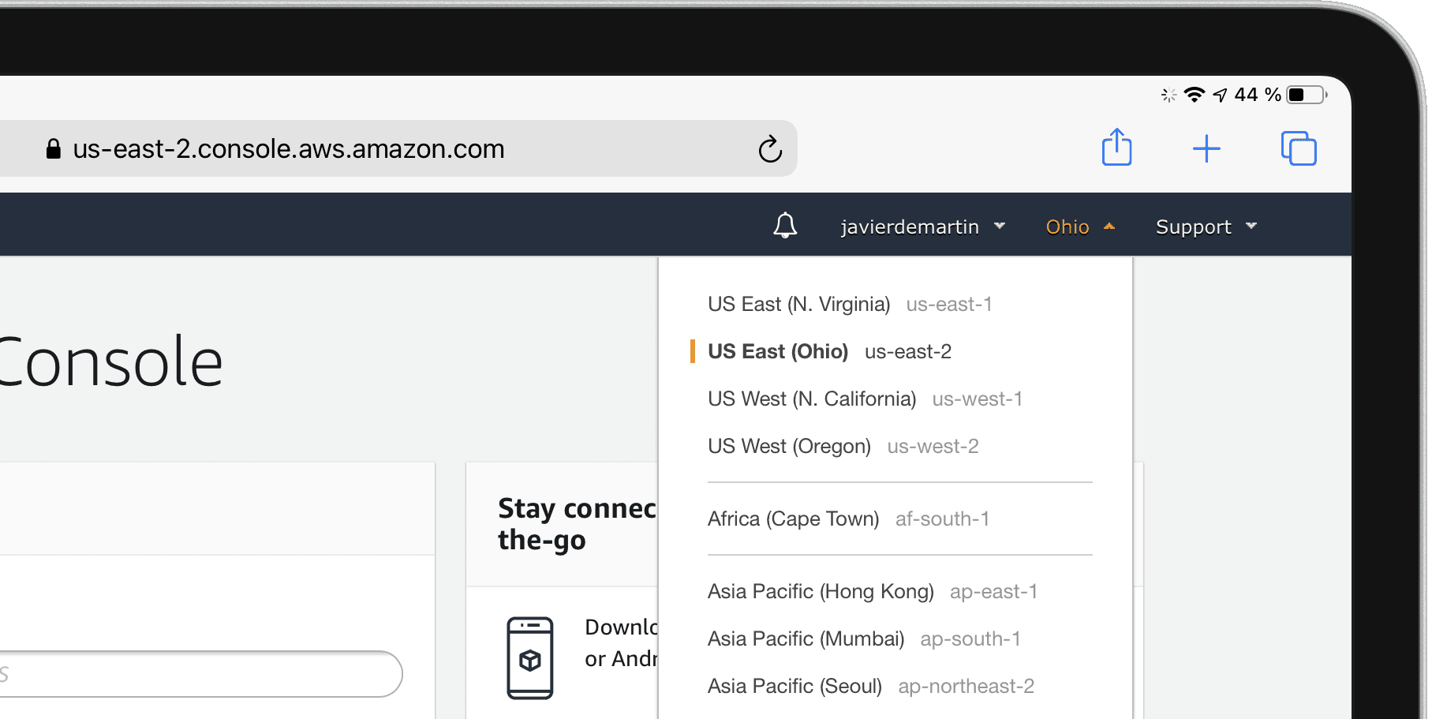The width and height of the screenshot is (1432, 719).
Task: Choose Asia Pacific (Seoul) ap-northeast-2
Action: (870, 686)
